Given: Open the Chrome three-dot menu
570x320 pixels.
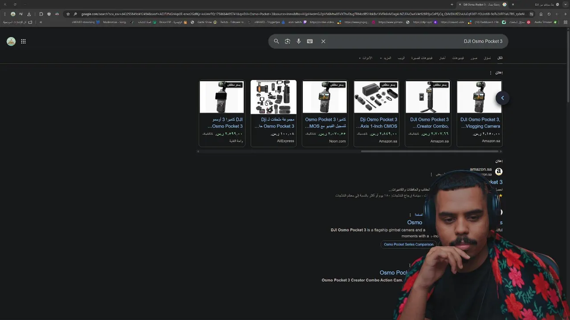Looking at the screenshot, I should click(5, 14).
